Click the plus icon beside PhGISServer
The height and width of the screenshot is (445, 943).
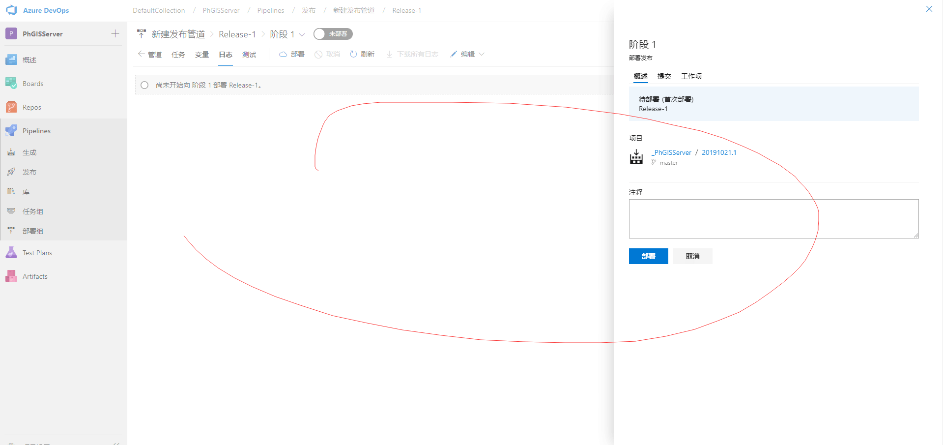115,33
